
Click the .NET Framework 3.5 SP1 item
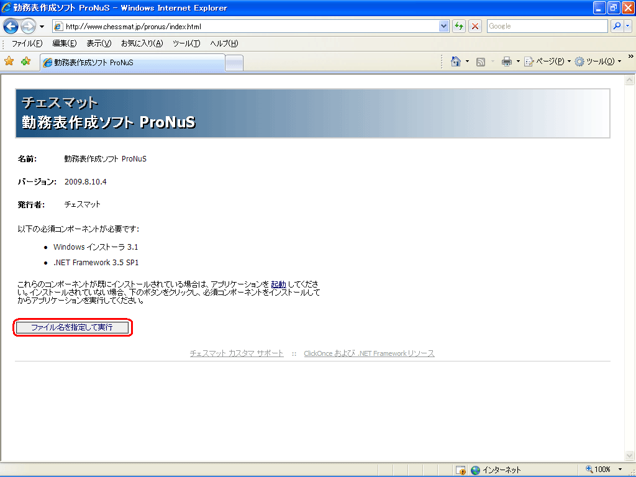pos(96,263)
